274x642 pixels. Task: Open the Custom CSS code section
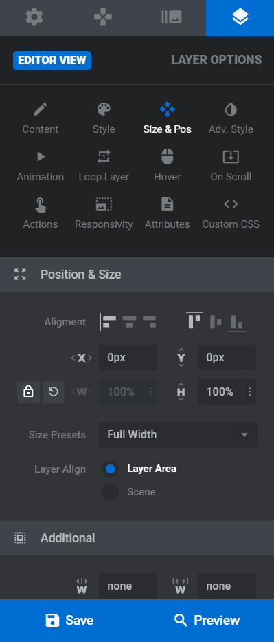pos(231,213)
